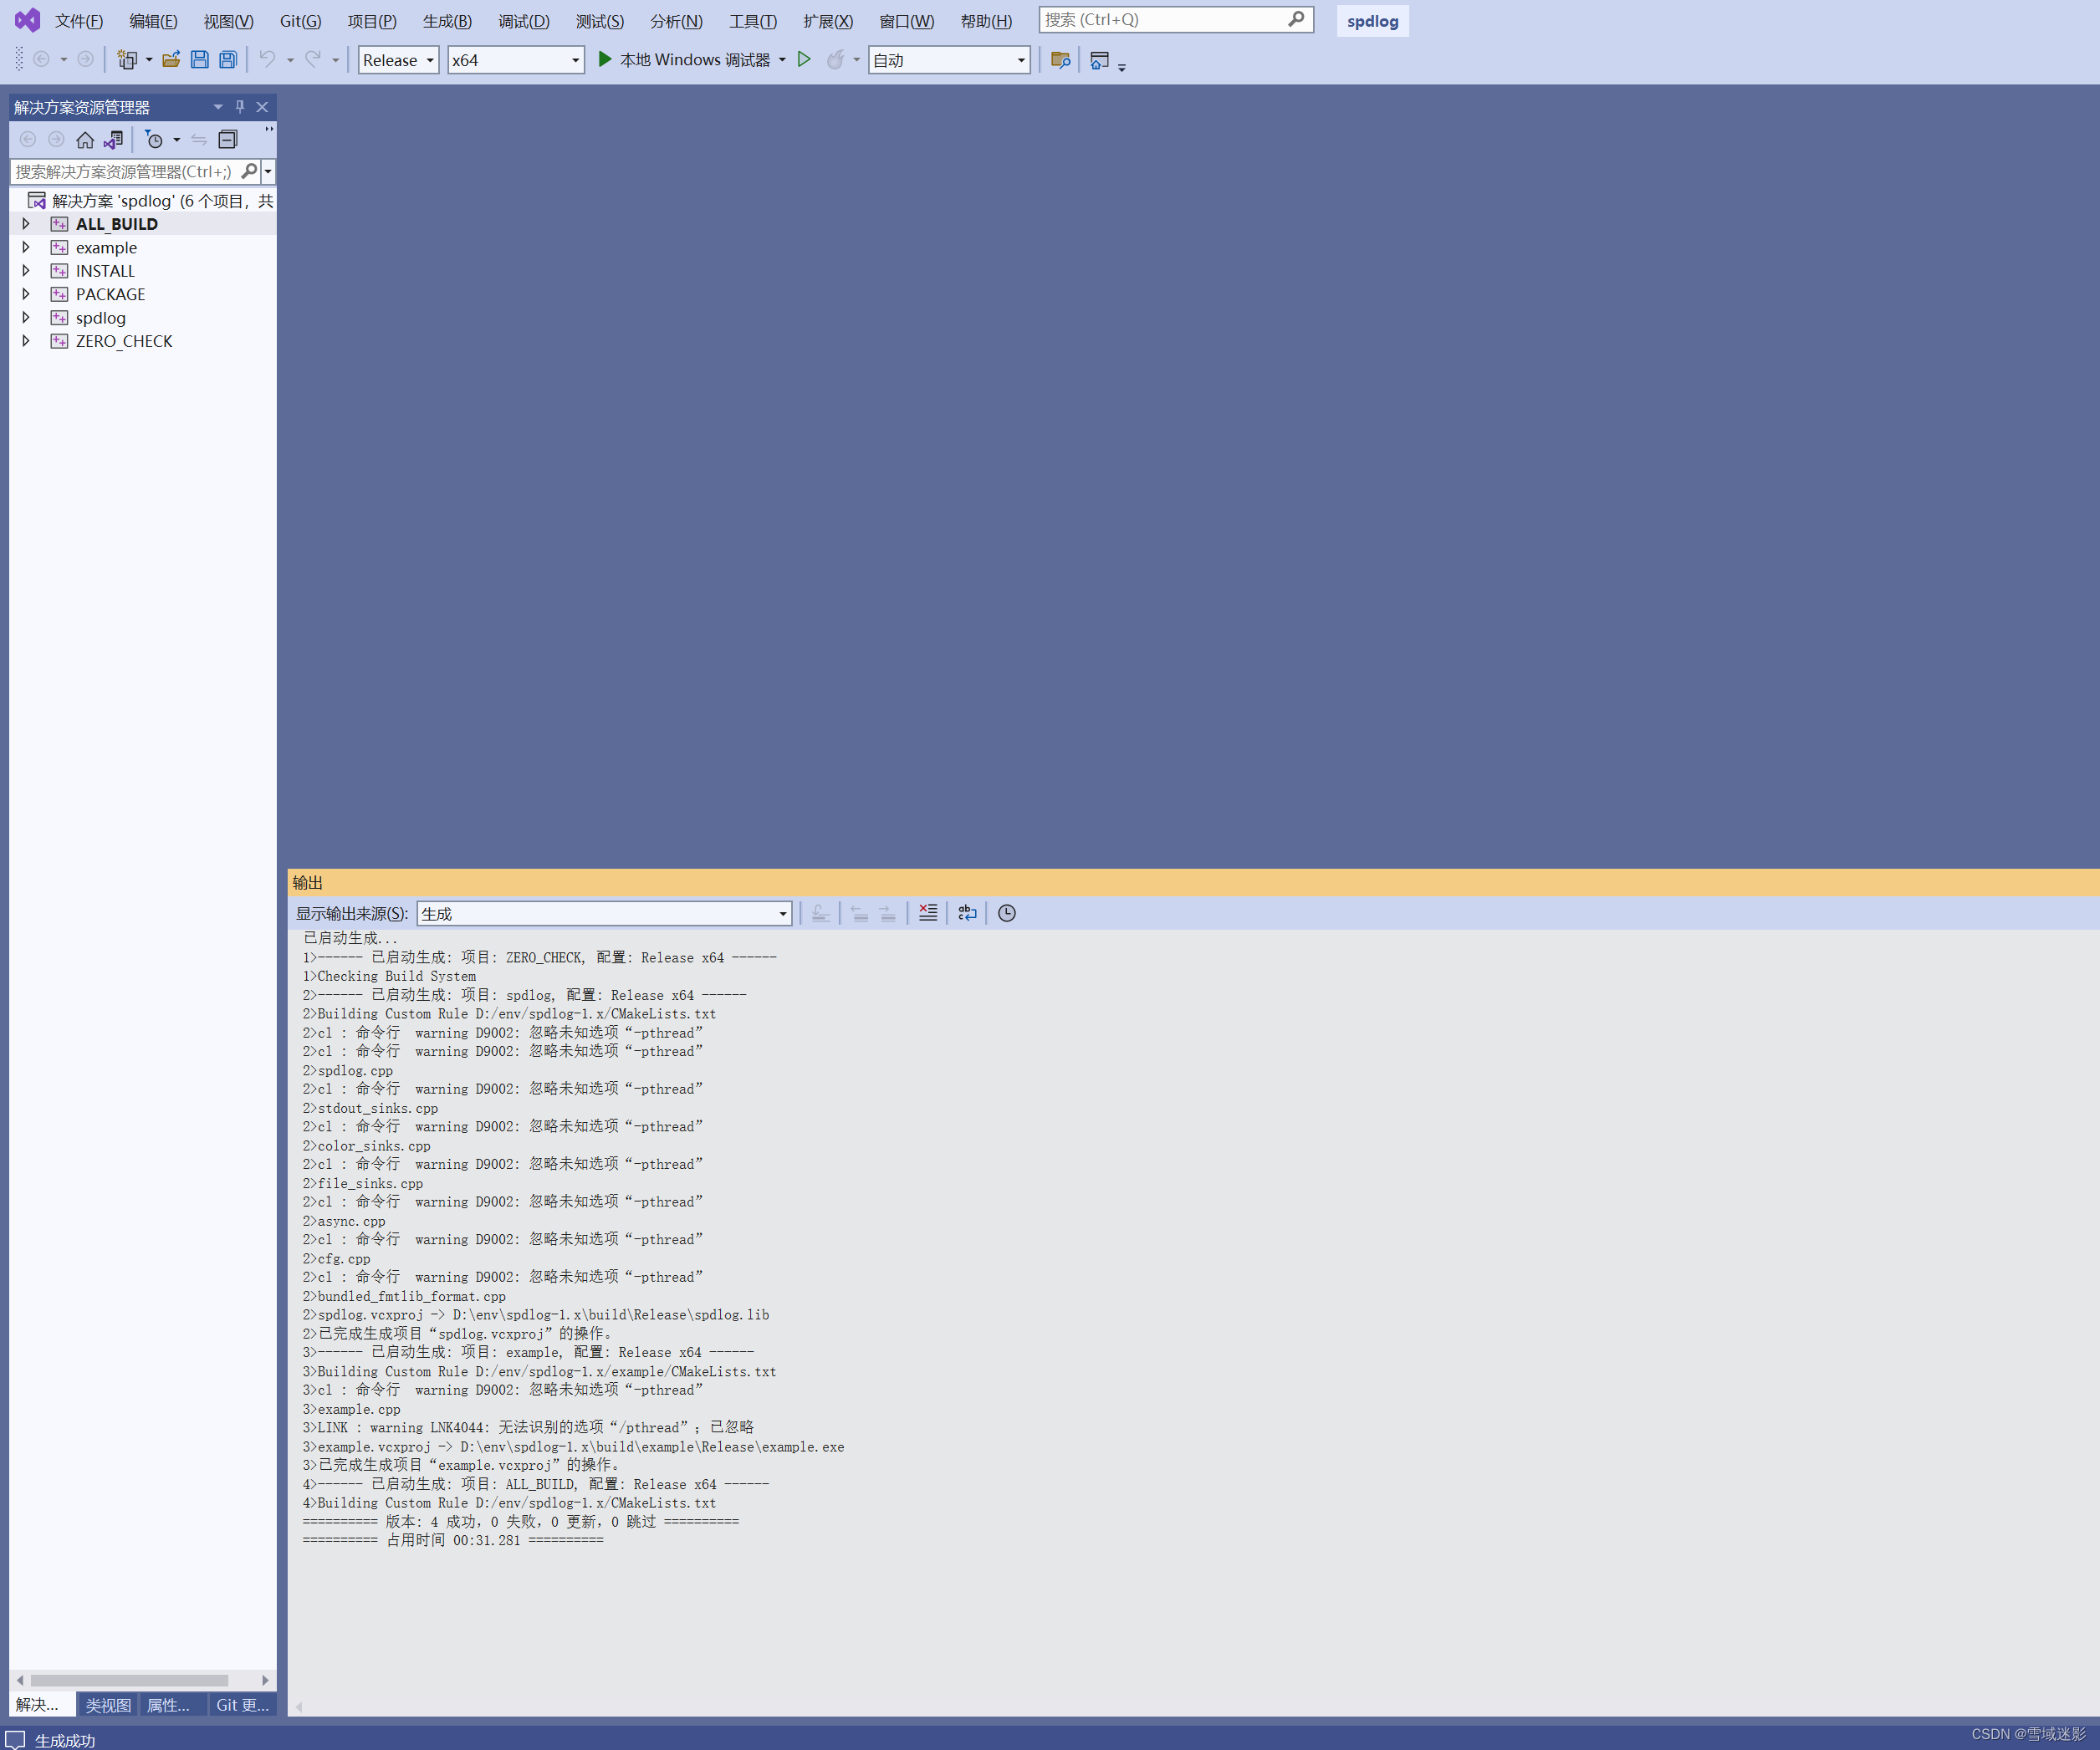Click the Hot Reload flame icon

point(838,60)
